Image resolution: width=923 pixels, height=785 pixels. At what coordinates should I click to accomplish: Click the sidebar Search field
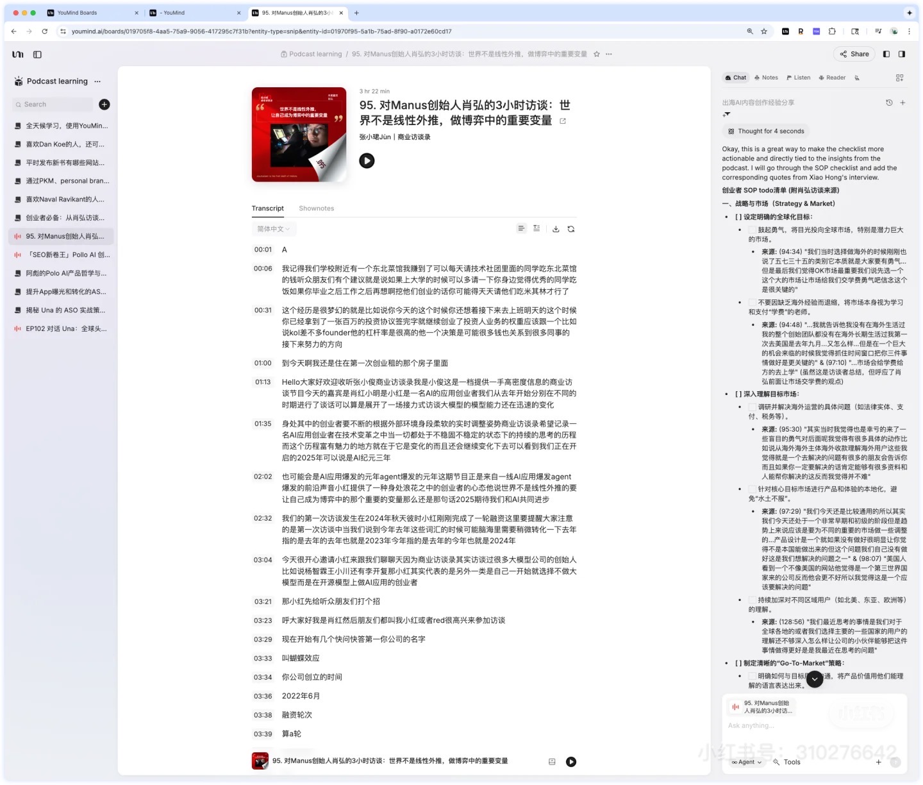click(53, 104)
